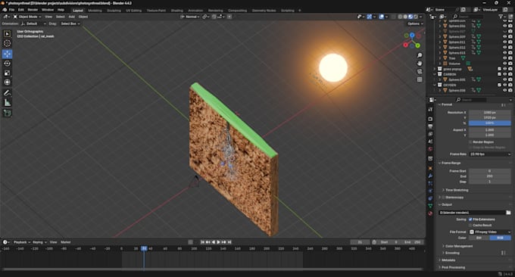This screenshot has width=515, height=277.
Task: Click the viewport pan hand icon
Action: (420, 64)
